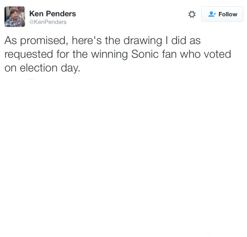
Task: Click the 'Follow' text label on button
Action: (x=228, y=14)
